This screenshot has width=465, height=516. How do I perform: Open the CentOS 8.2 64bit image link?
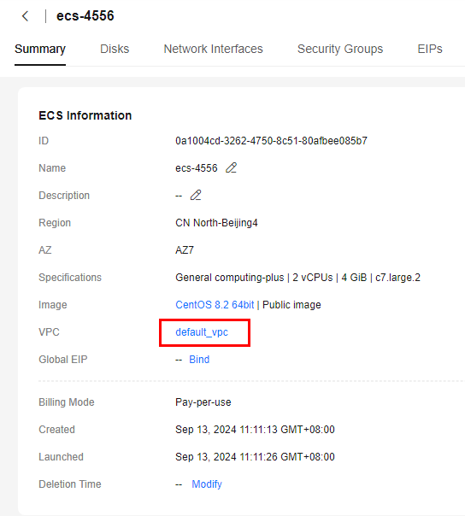click(215, 305)
